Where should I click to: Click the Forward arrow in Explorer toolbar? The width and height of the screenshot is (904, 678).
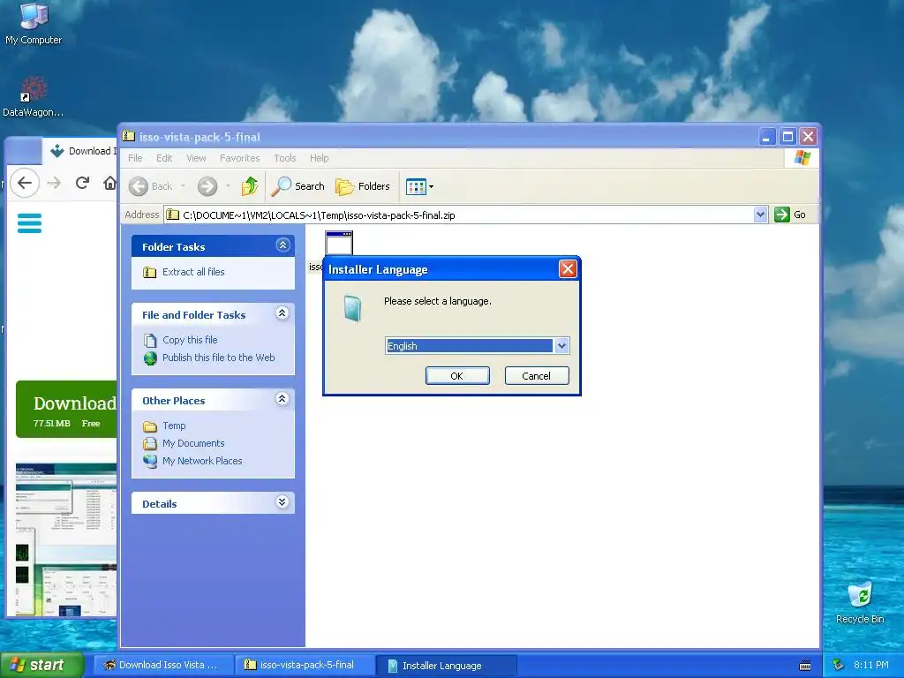pos(207,186)
